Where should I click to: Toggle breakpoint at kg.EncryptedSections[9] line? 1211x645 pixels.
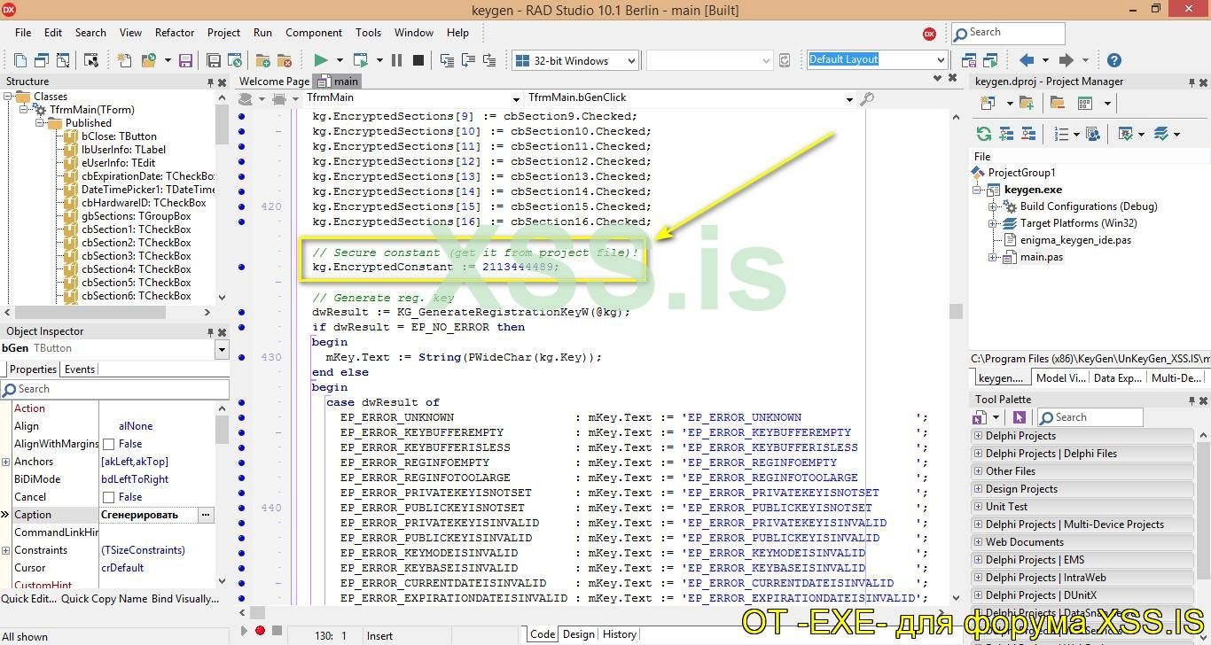pos(242,116)
